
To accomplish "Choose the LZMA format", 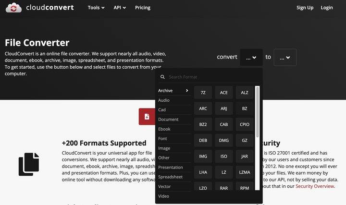I will click(x=245, y=172).
